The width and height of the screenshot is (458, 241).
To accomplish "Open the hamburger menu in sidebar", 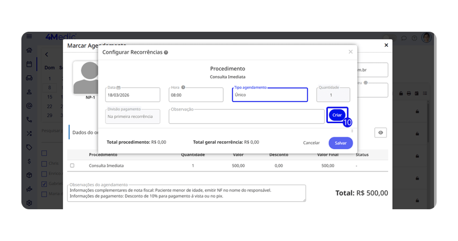I will 29,37.
